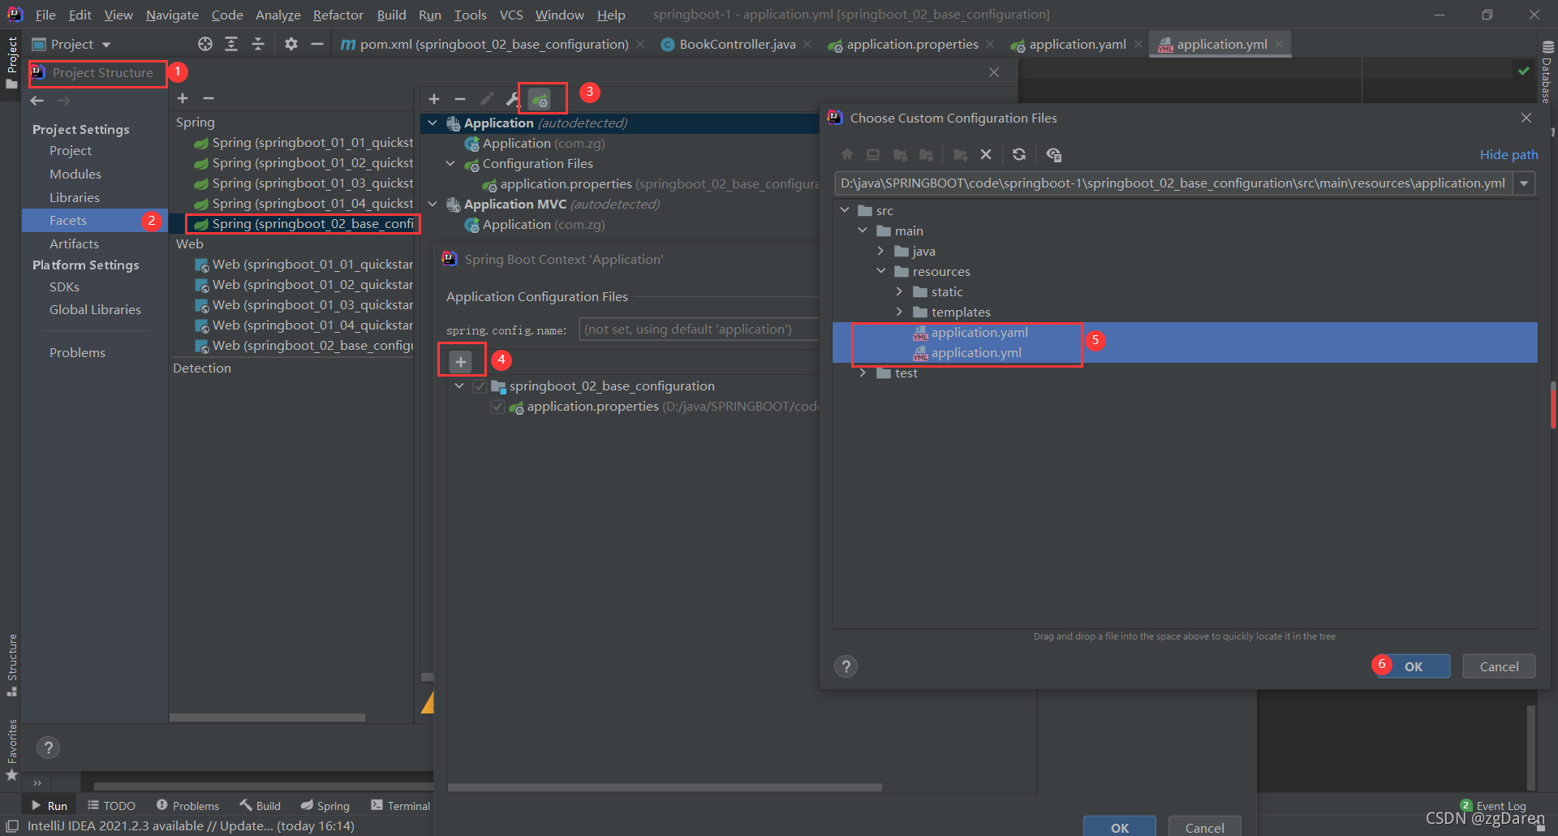Click the Hide path link
1558x836 pixels.
[x=1509, y=154]
